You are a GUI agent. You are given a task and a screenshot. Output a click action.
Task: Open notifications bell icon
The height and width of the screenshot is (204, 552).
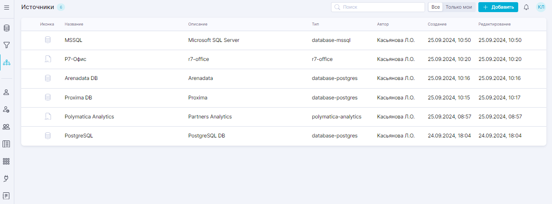(526, 7)
